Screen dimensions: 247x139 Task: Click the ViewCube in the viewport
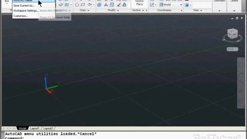(232, 34)
